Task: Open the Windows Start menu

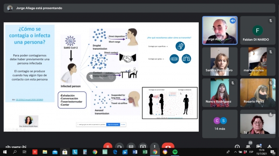Action: (x=5, y=152)
